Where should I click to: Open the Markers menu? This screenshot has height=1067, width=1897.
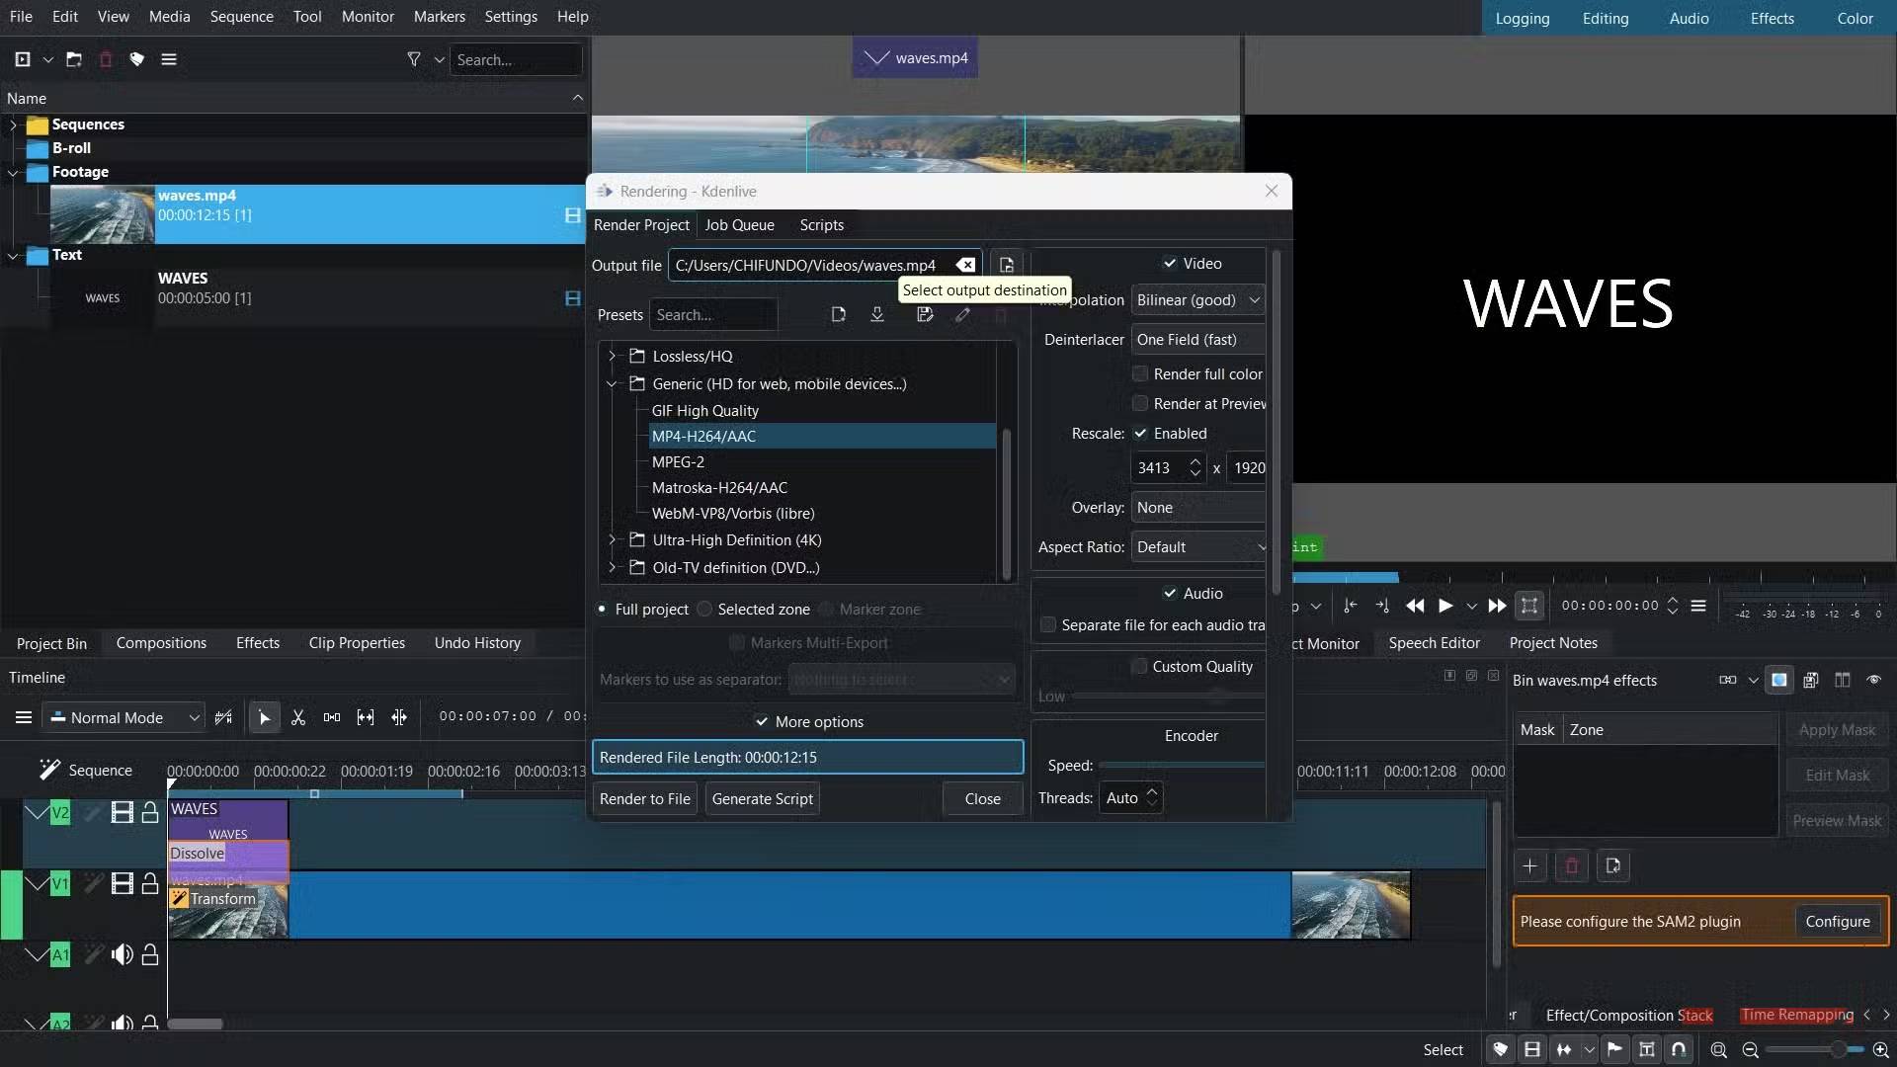(x=439, y=17)
